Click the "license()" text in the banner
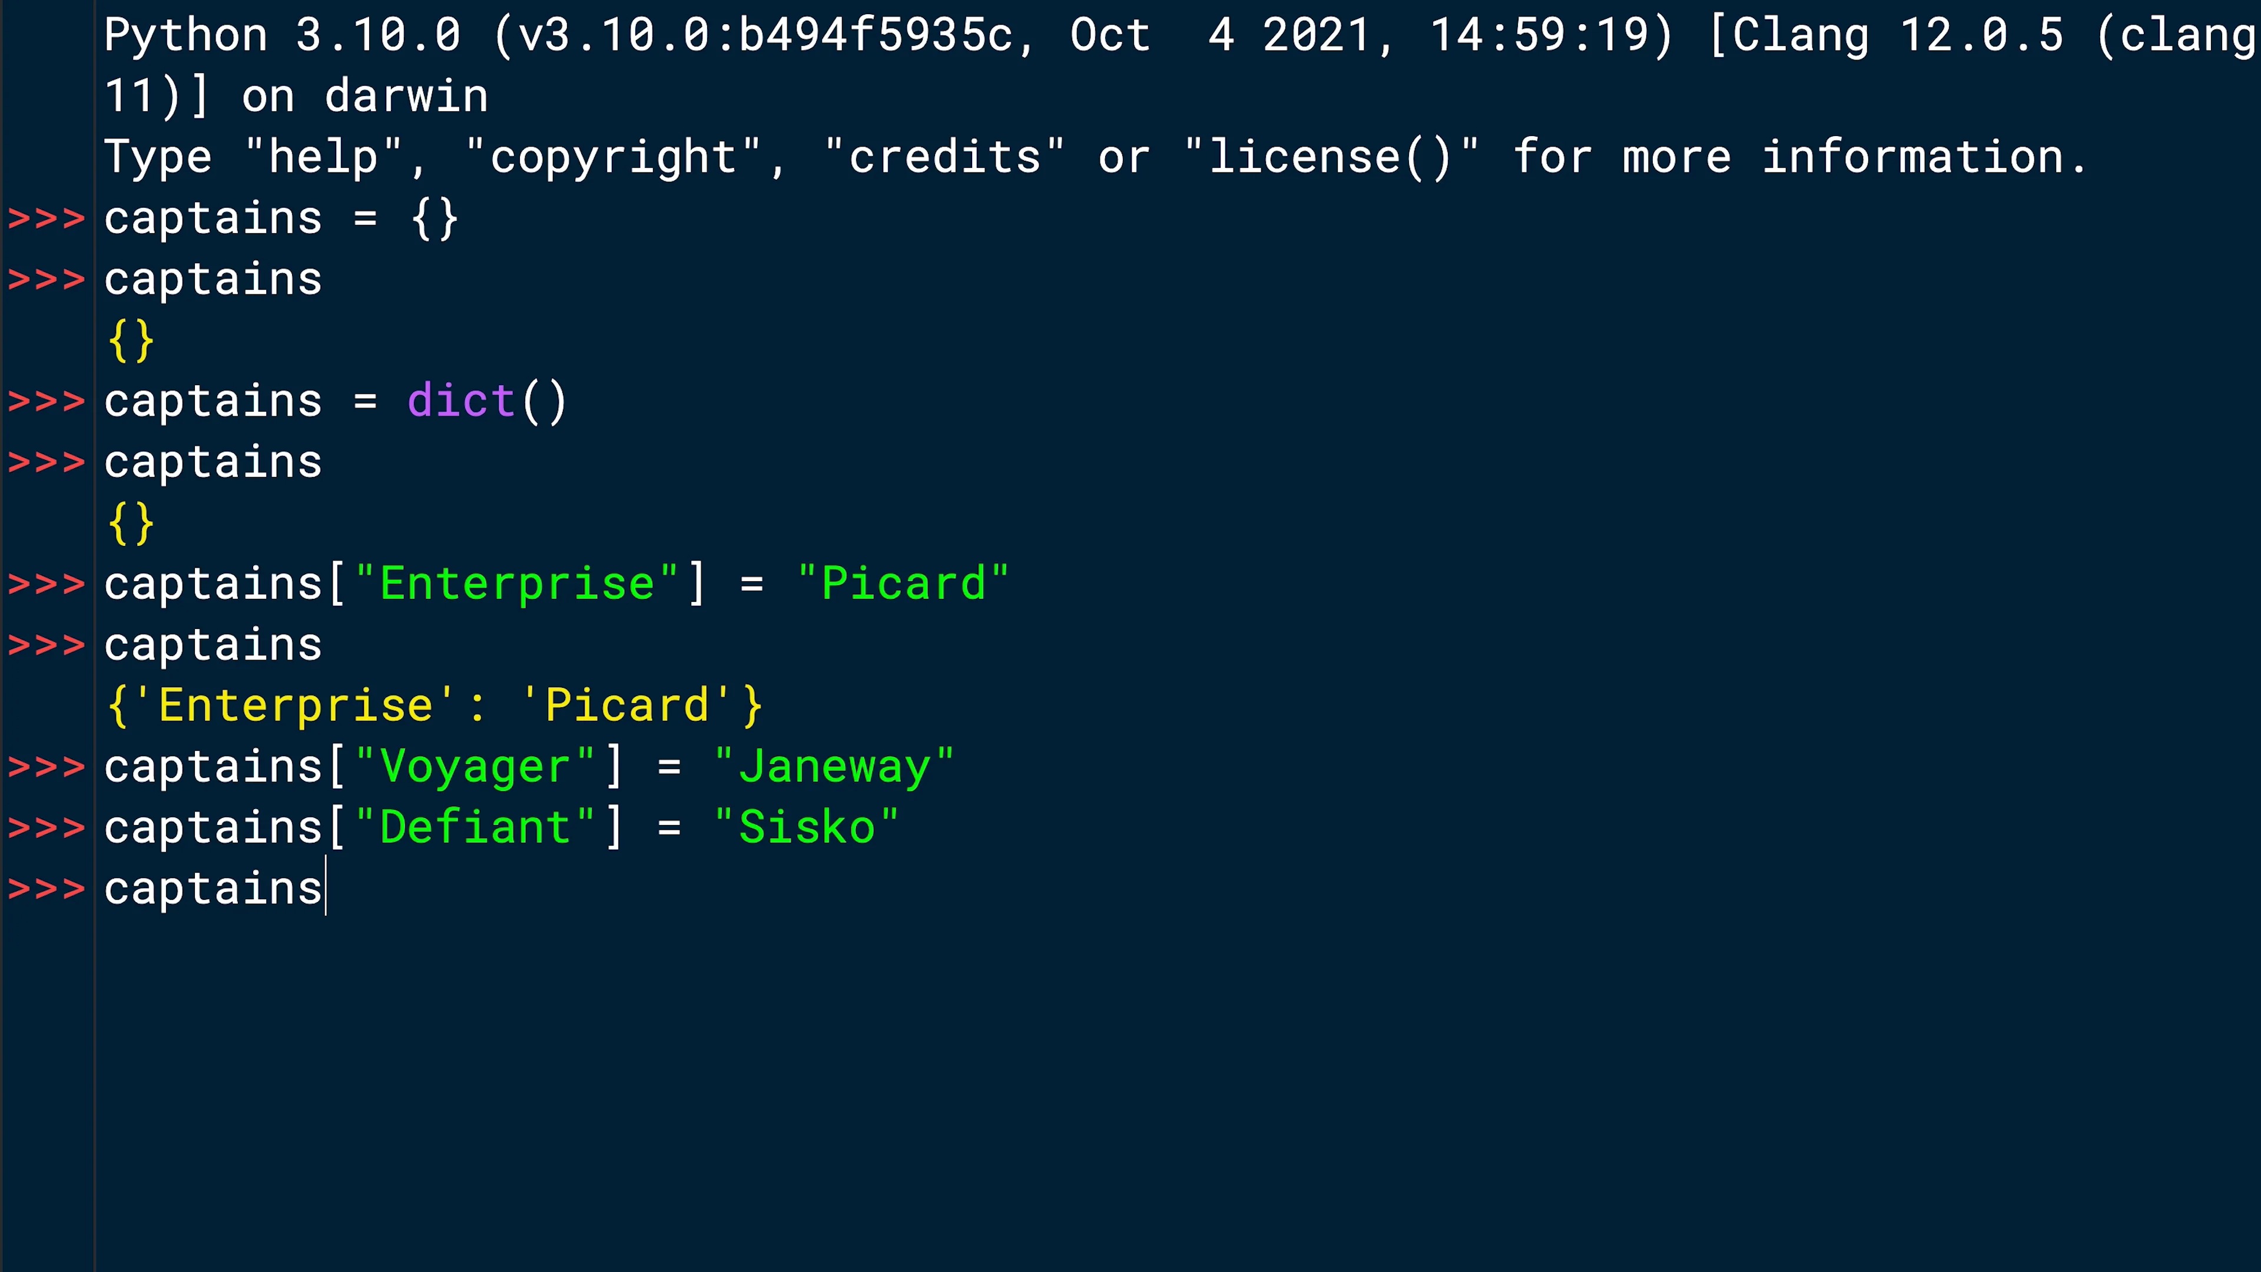The image size is (2261, 1272). click(1331, 158)
